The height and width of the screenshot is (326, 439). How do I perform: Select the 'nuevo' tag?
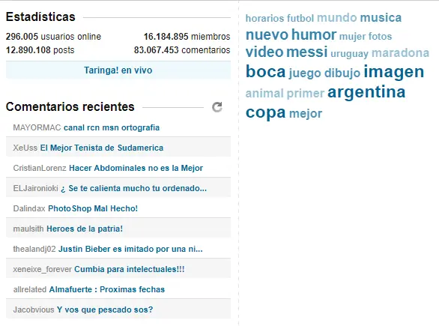[x=267, y=35]
